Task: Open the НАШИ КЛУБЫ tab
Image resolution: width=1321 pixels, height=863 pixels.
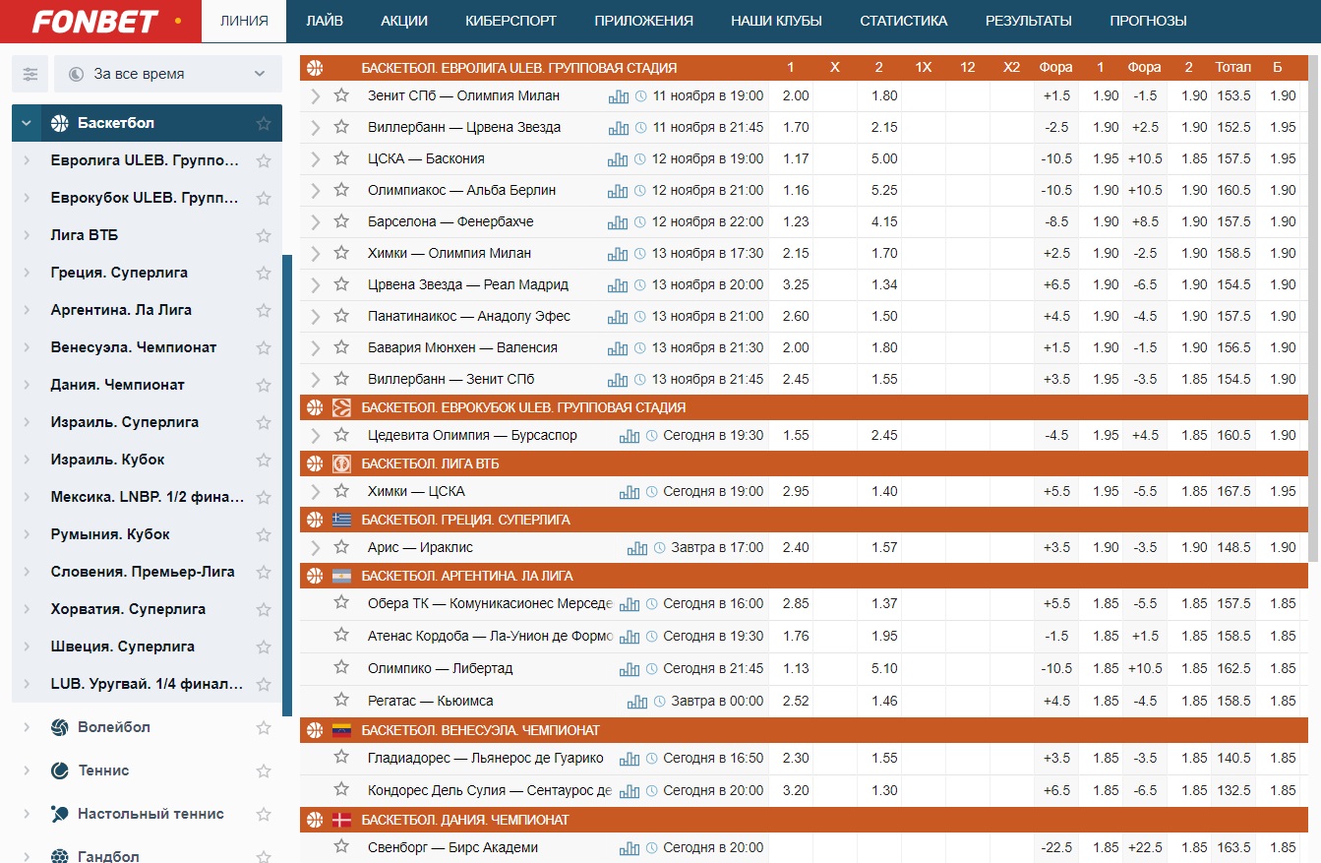Action: point(776,21)
